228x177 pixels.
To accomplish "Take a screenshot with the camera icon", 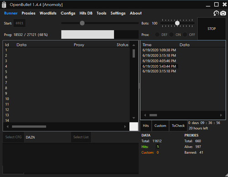I will [223, 13].
